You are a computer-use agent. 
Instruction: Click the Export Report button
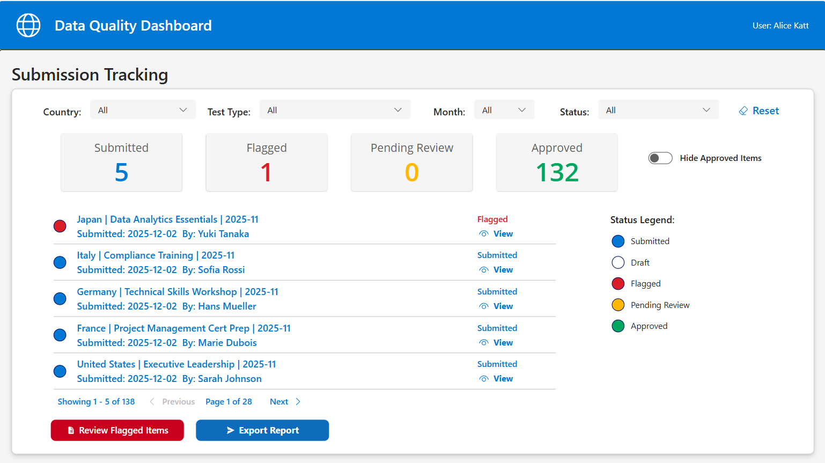pyautogui.click(x=262, y=430)
